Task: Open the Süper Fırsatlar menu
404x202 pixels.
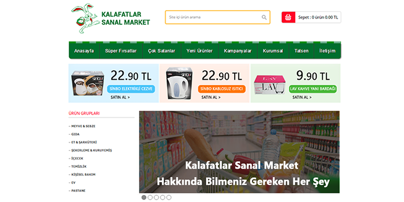Action: coord(121,51)
